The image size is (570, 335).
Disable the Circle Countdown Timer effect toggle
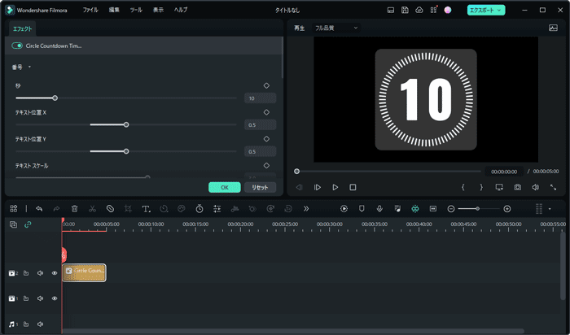(17, 46)
